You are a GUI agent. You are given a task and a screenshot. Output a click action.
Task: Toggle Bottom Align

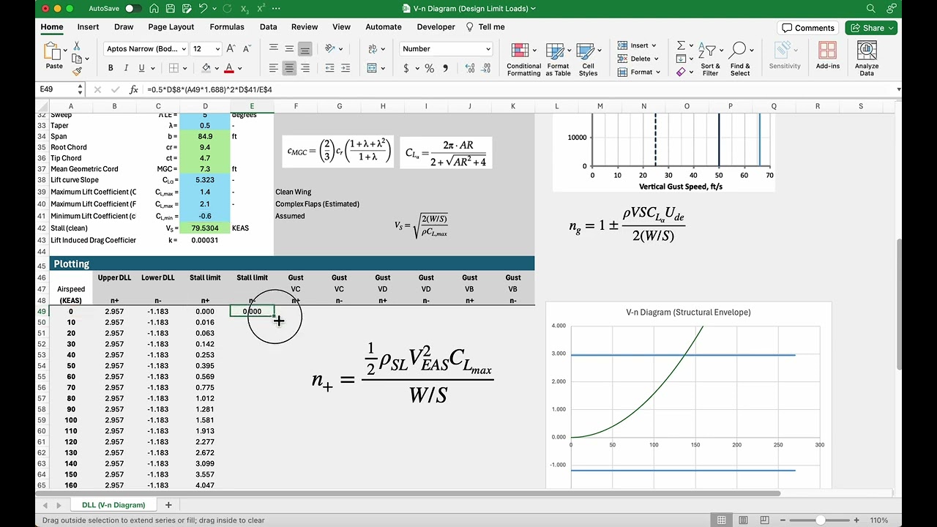click(305, 49)
